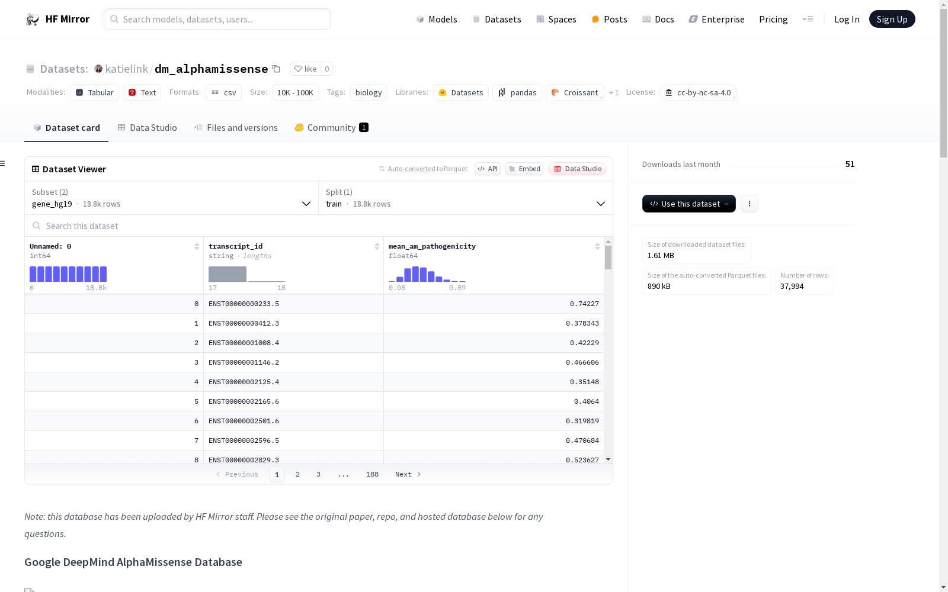Open the Pricing page link
Image resolution: width=948 pixels, height=592 pixels.
point(773,19)
